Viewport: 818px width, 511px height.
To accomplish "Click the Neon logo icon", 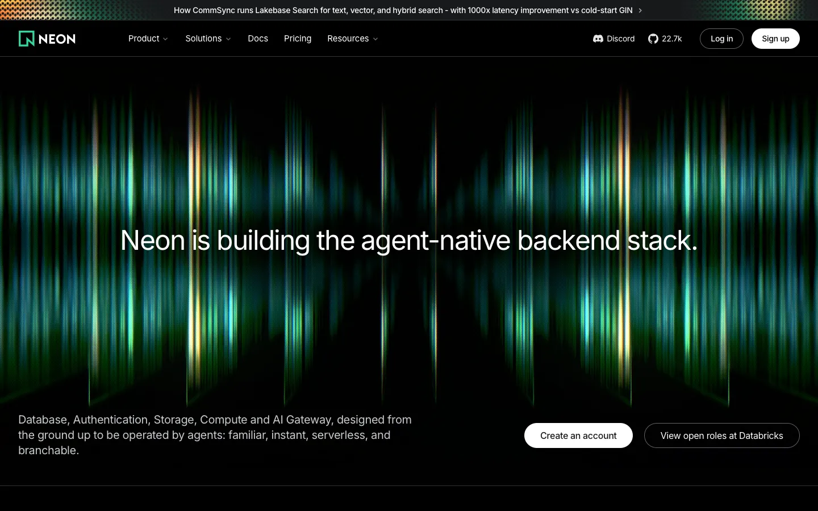I will [x=27, y=39].
